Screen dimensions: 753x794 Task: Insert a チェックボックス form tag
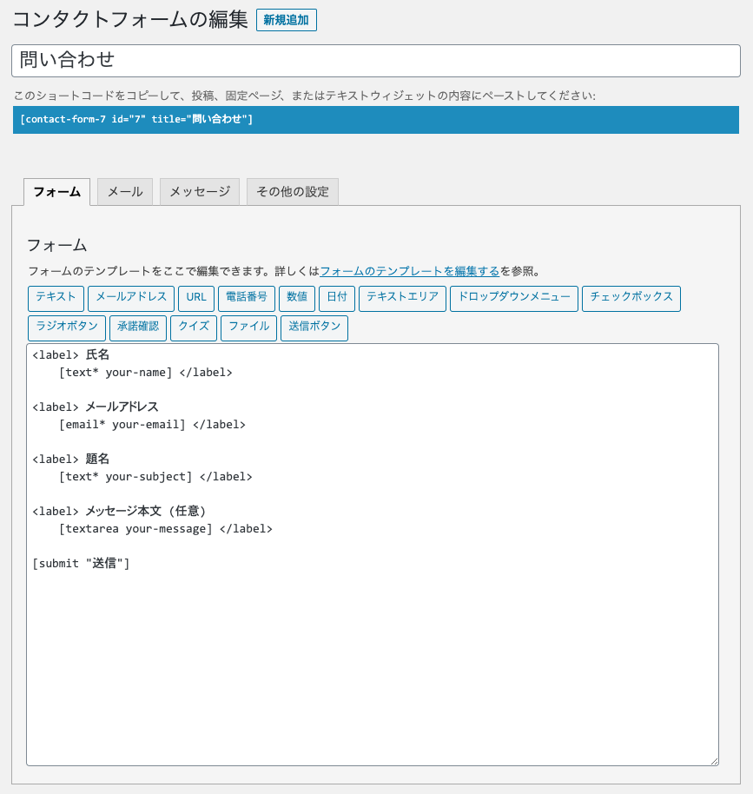(631, 298)
